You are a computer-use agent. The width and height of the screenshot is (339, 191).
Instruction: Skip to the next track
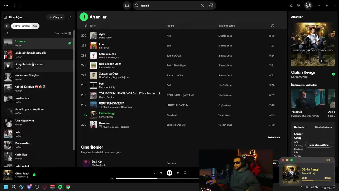coord(178,173)
